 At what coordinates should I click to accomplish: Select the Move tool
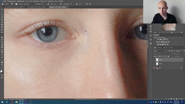(2, 10)
